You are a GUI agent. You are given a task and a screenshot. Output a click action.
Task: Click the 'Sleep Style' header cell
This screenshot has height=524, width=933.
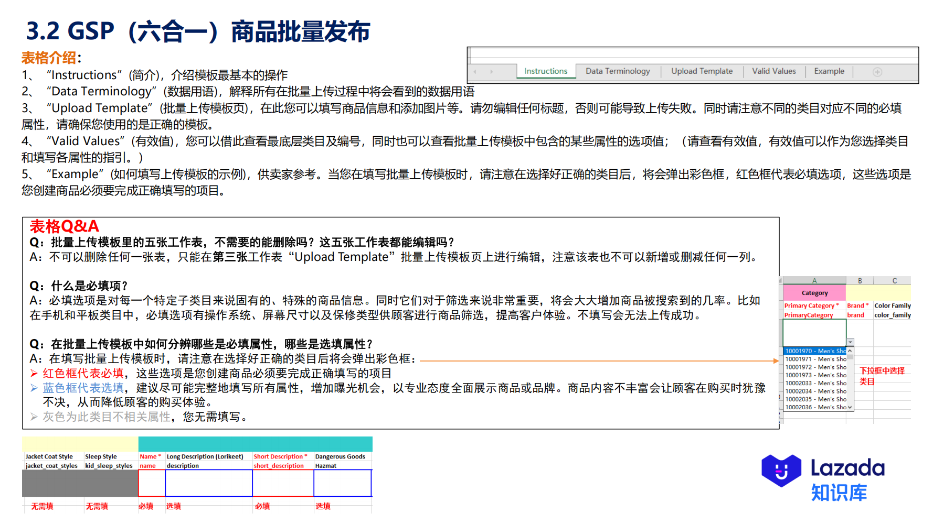(x=110, y=456)
